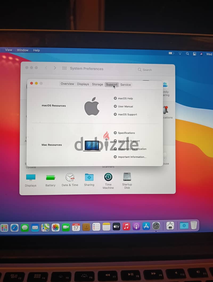Click Spotlight search in menu bar
The image size is (213, 282).
pyautogui.click(x=187, y=54)
